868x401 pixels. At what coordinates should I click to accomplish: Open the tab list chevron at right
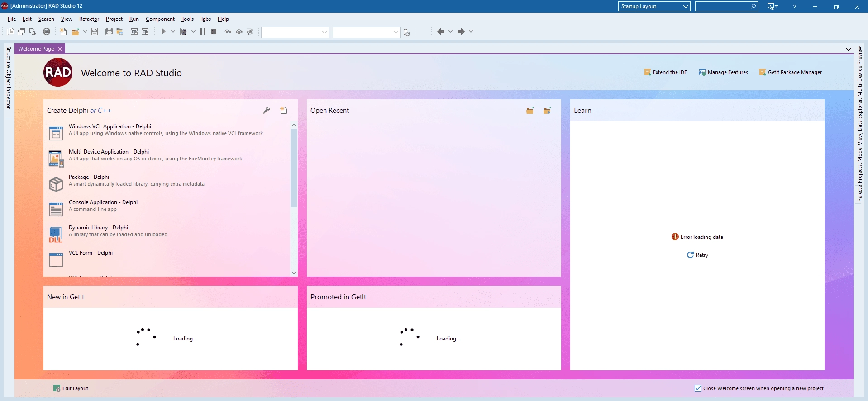coord(849,49)
